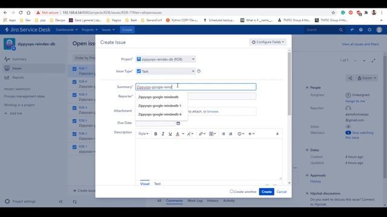This screenshot has width=387, height=217.
Task: Open the administration gear icon
Action: (x=369, y=30)
